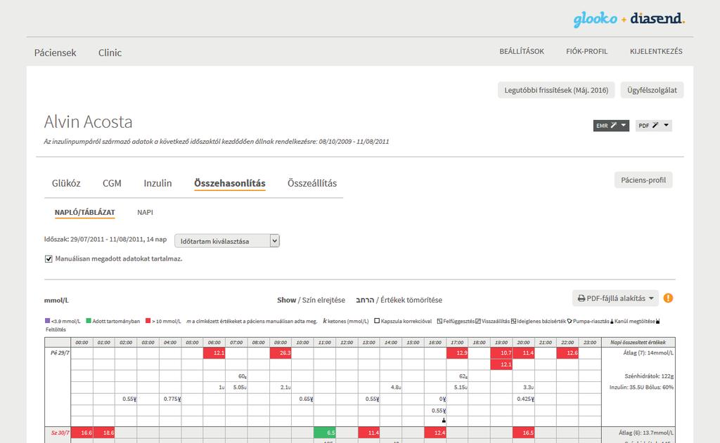
Task: Select the NAPLÓ/TÁBLÁZAT sub-tab
Action: 84,212
